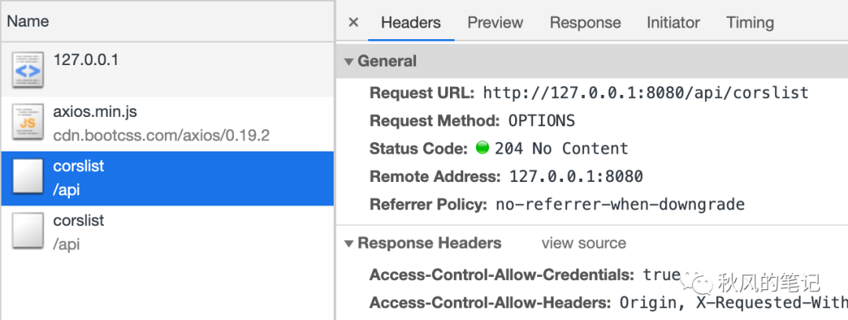Select the 127.0.0.1 request row
The width and height of the screenshot is (848, 320).
[167, 71]
